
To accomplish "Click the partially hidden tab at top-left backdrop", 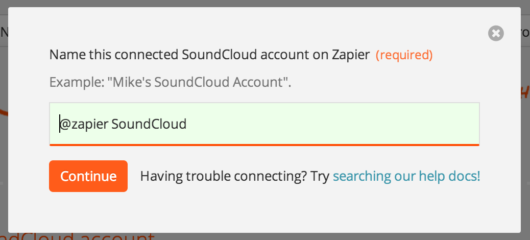I will (x=4, y=32).
